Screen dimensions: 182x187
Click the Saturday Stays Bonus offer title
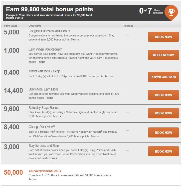coord(44,108)
